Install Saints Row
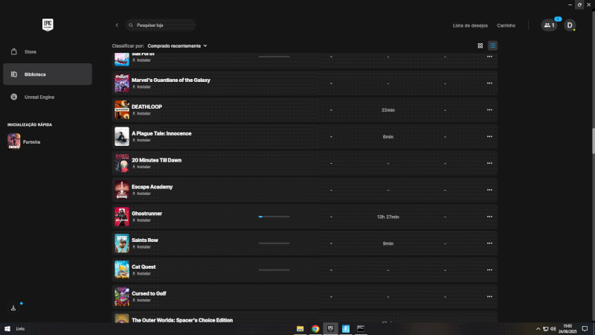This screenshot has width=595, height=335. point(141,247)
